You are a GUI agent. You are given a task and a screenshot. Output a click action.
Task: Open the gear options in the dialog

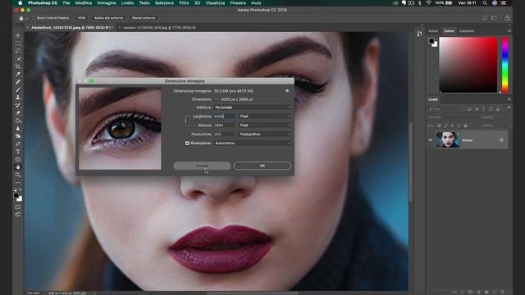pos(287,91)
